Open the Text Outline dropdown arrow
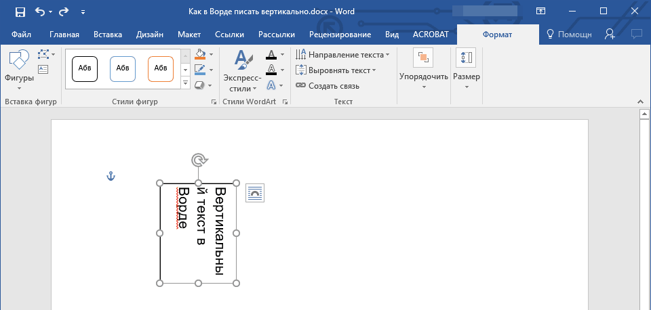651x310 pixels. 282,70
